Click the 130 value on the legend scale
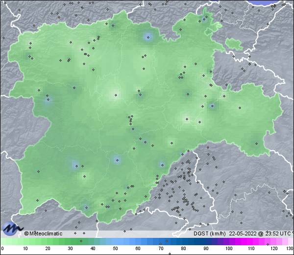The width and height of the screenshot is (294, 255). click(x=289, y=249)
